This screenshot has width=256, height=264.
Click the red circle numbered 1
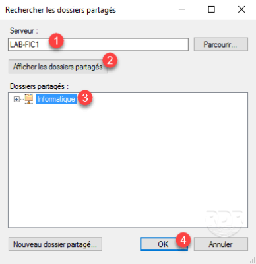56,41
